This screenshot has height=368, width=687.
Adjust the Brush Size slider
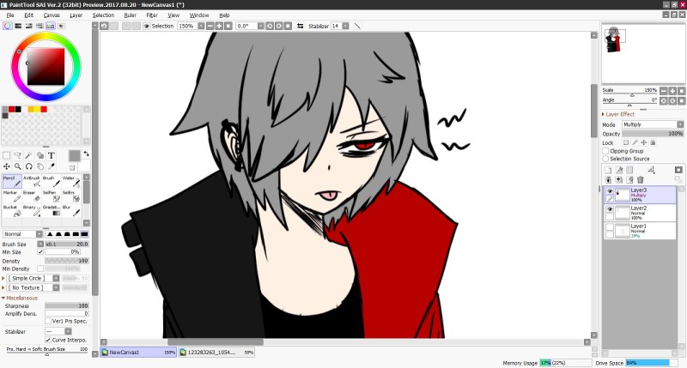click(67, 244)
